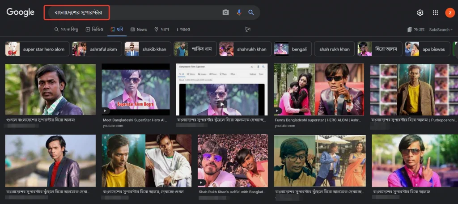
Task: Open the settings gear icon
Action: pos(420,13)
